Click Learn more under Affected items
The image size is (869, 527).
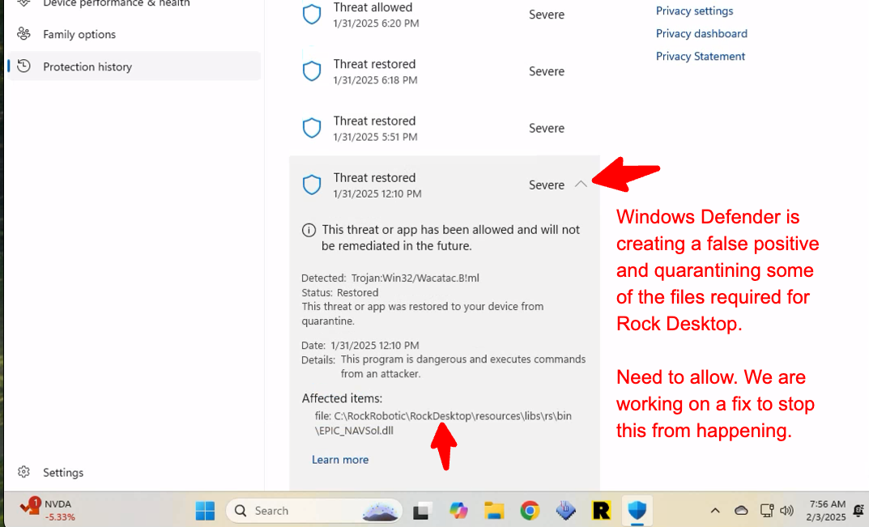pos(340,459)
